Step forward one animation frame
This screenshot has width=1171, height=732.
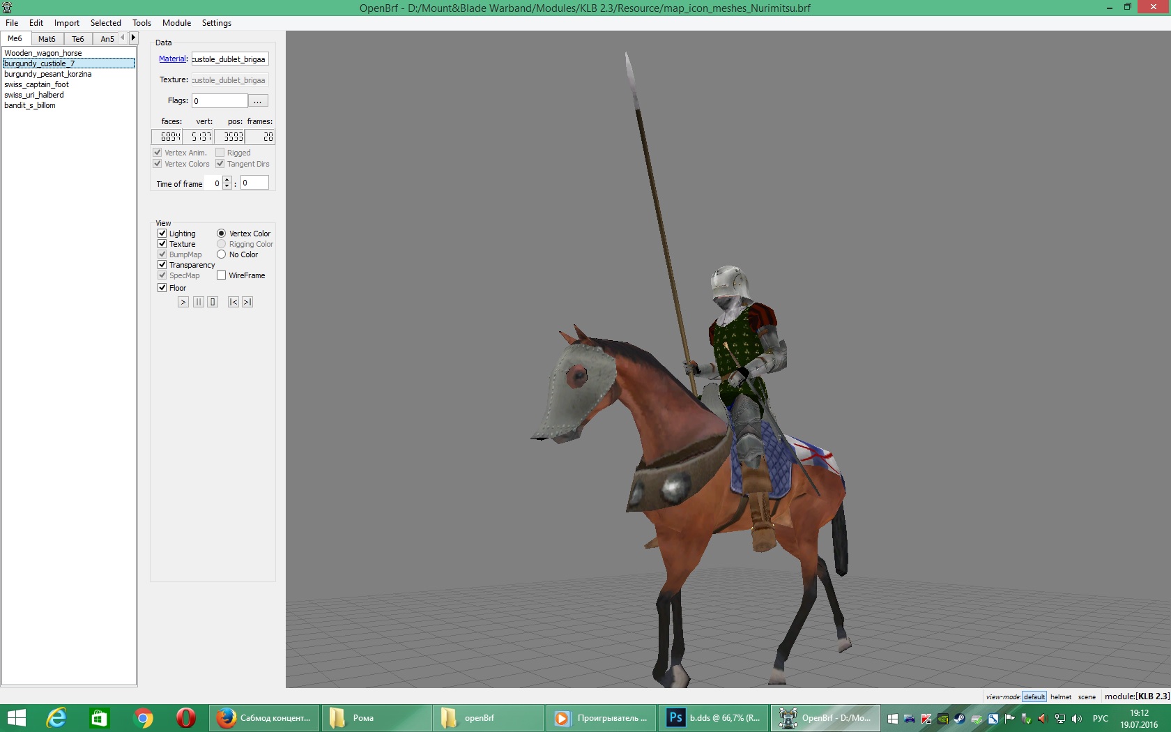click(x=247, y=302)
